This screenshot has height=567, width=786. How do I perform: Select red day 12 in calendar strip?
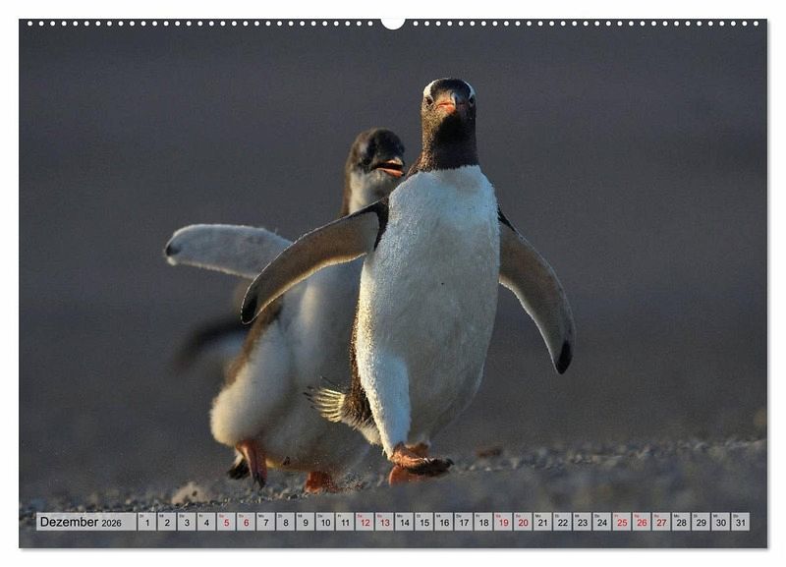(365, 522)
